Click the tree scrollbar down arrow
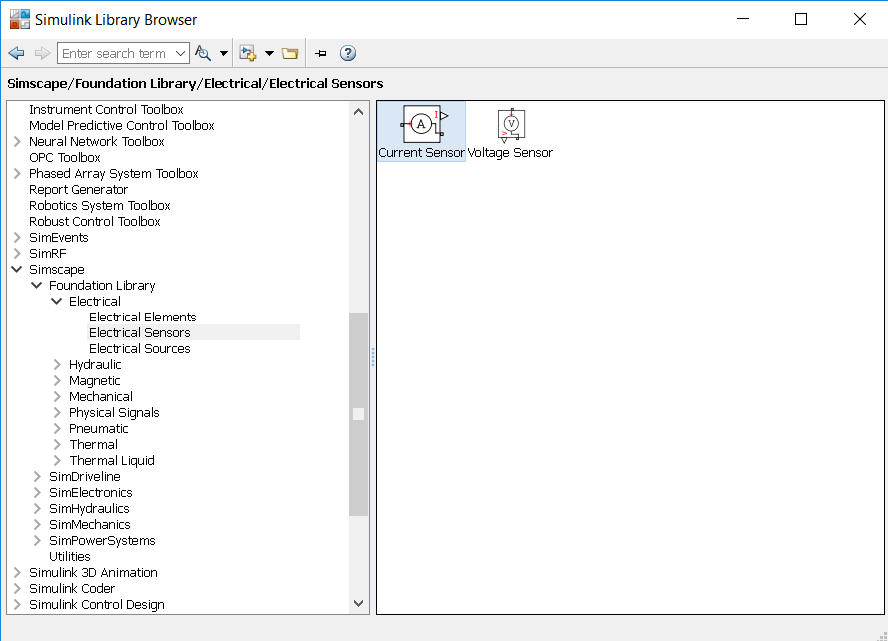This screenshot has width=888, height=641. click(x=358, y=604)
